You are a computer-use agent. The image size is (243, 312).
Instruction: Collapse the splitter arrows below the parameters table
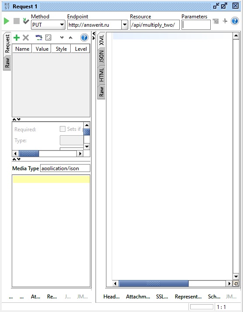coord(17,119)
